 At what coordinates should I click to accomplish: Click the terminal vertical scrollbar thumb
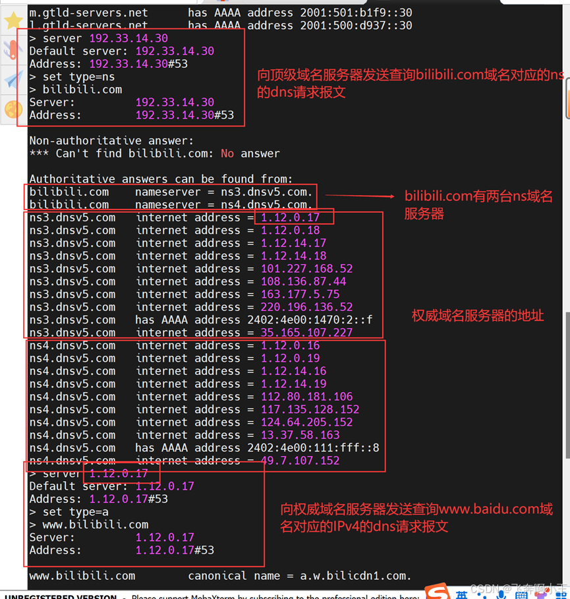point(567,385)
